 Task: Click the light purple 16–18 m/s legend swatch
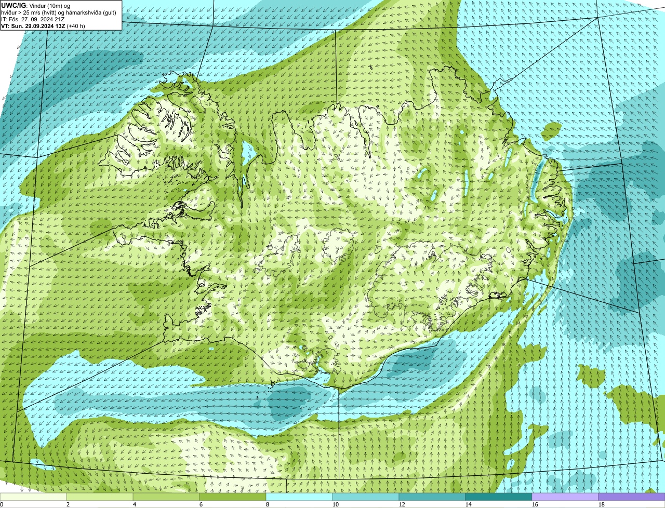coord(565,497)
